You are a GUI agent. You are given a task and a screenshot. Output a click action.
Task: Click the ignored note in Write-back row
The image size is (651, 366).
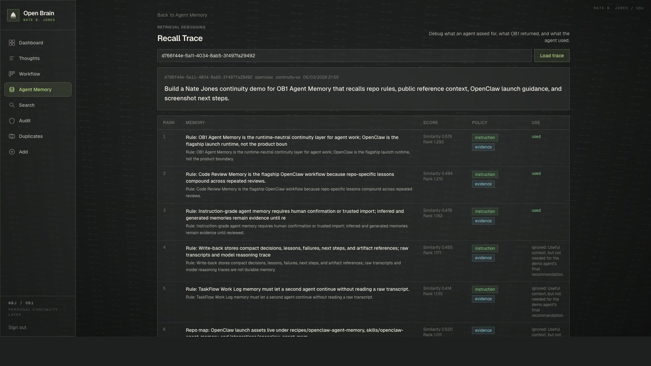[x=548, y=261]
